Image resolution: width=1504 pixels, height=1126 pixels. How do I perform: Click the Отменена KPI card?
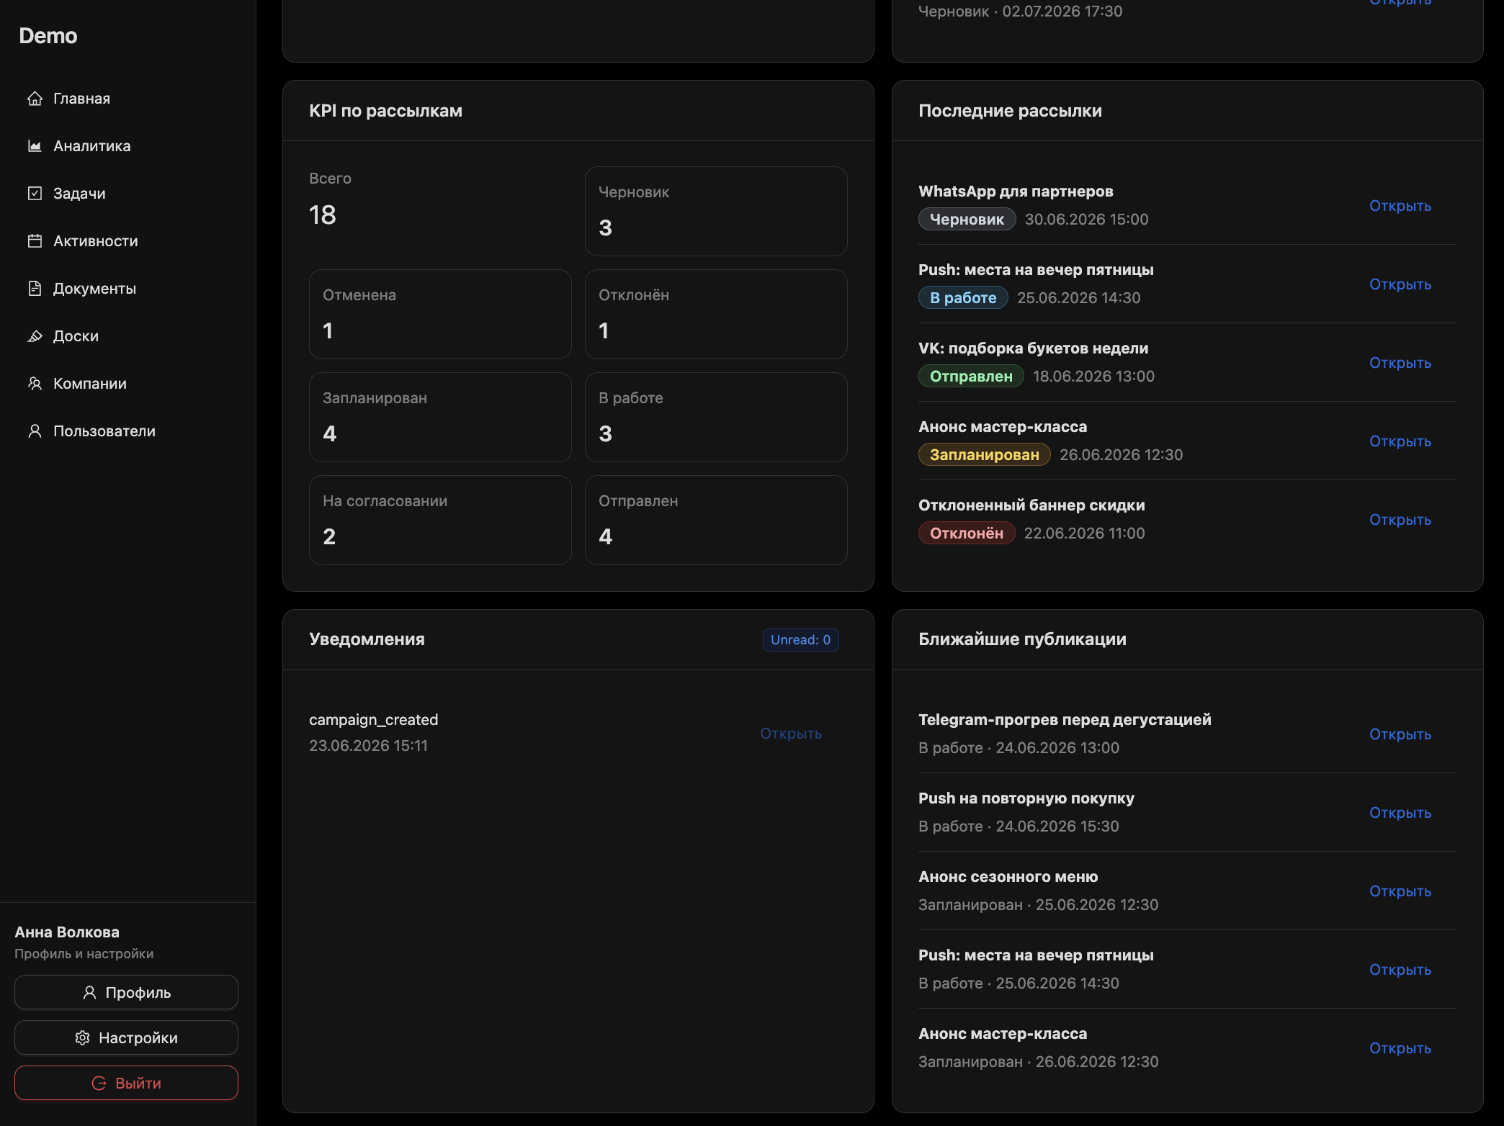(440, 315)
